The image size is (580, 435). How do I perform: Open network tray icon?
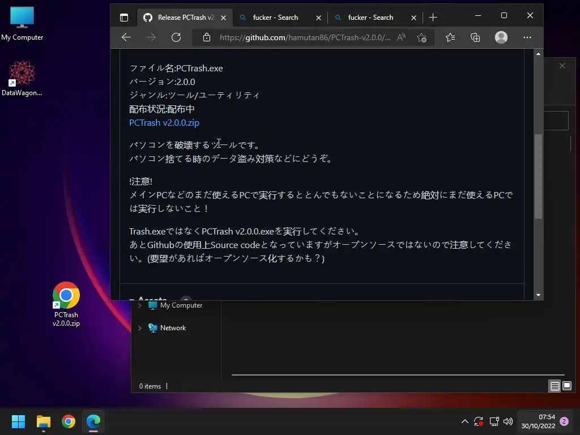point(494,421)
